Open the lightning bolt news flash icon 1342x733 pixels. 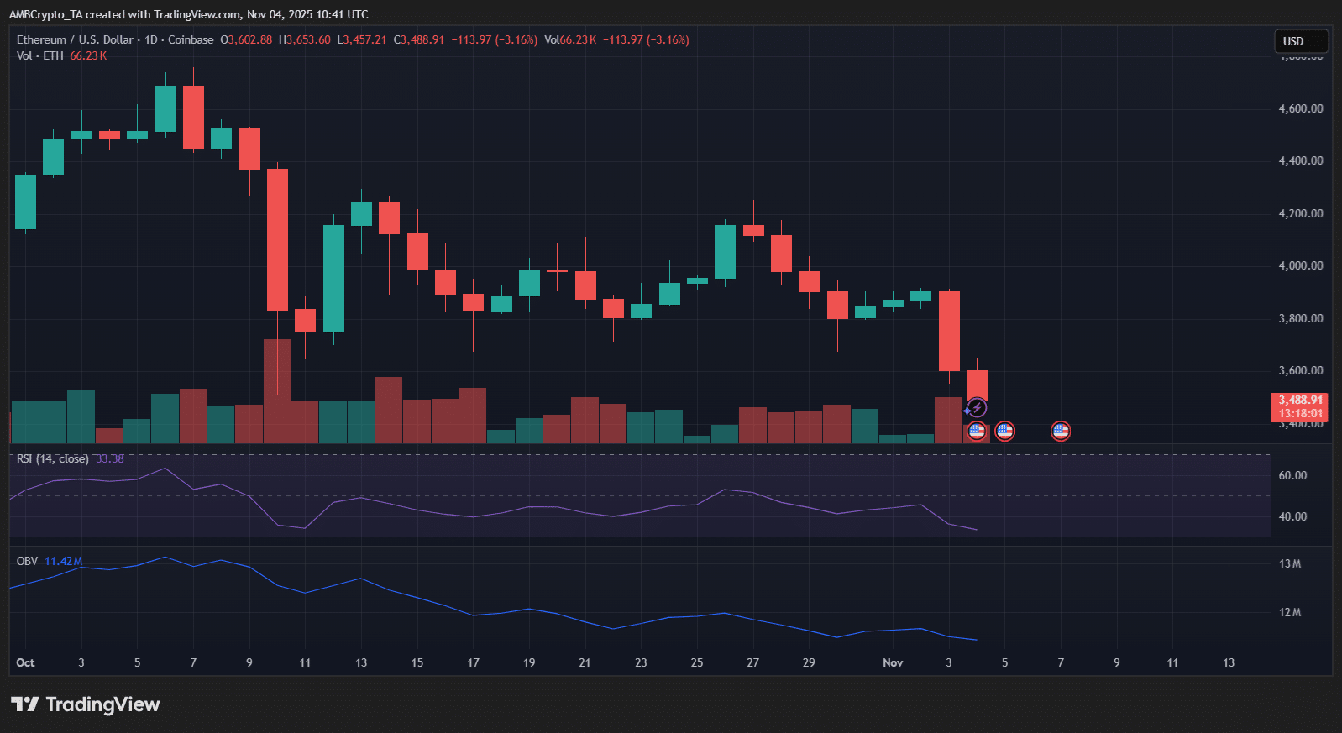click(x=976, y=408)
